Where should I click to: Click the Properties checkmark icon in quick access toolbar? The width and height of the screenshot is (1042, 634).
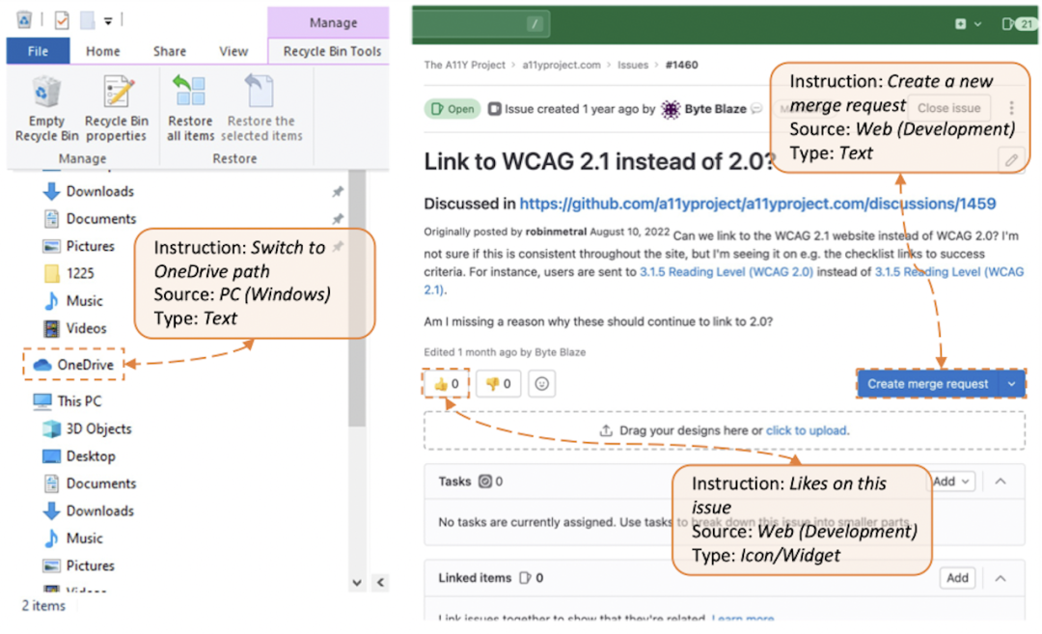62,20
